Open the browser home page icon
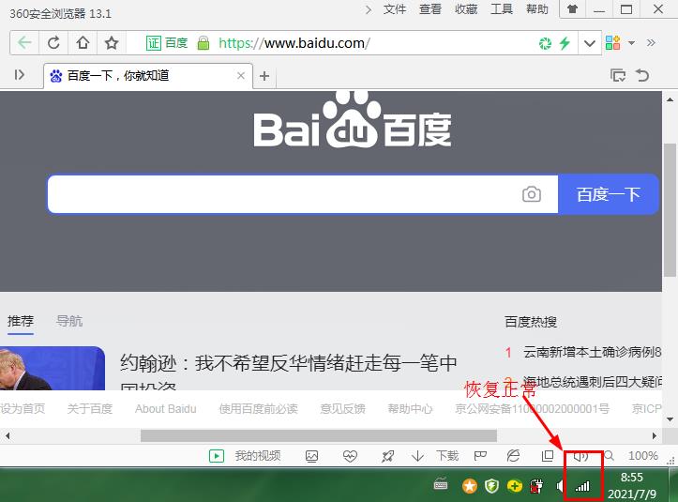Screen dimensions: 678x502 (x=83, y=43)
